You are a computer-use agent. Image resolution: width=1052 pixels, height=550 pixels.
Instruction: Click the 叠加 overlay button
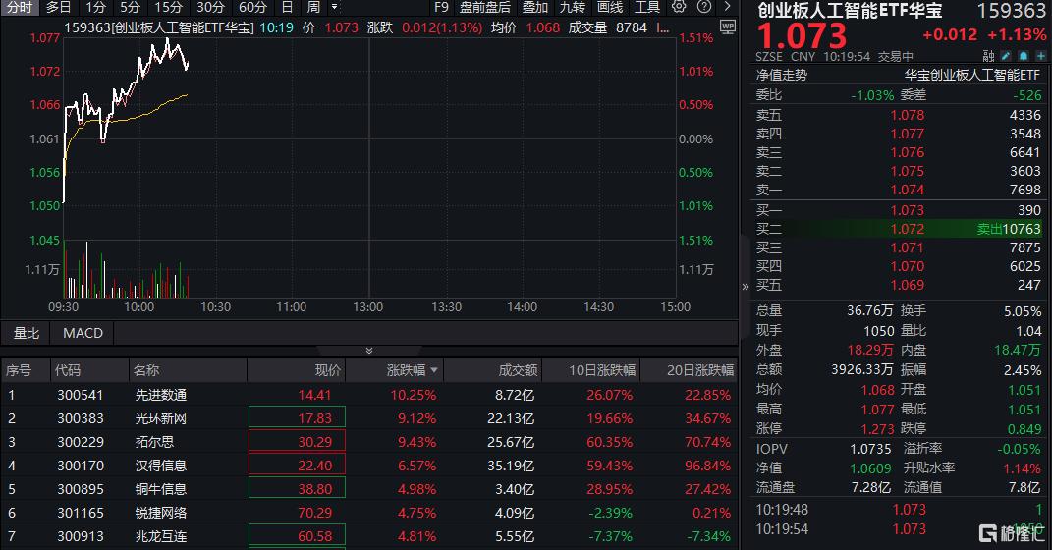534,8
